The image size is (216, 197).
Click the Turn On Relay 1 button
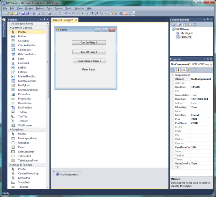pos(89,42)
